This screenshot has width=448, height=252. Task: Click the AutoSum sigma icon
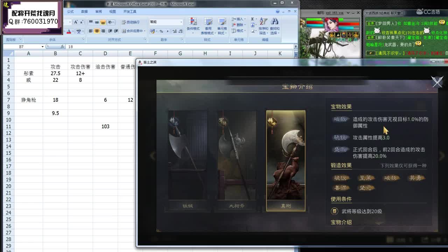(252, 19)
